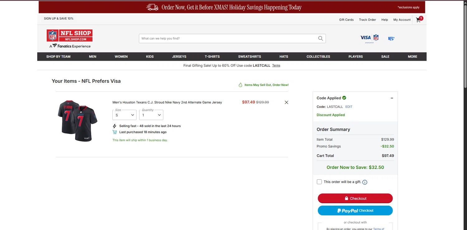Click the cart icon by last purchased
The height and width of the screenshot is (230, 467).
click(115, 132)
